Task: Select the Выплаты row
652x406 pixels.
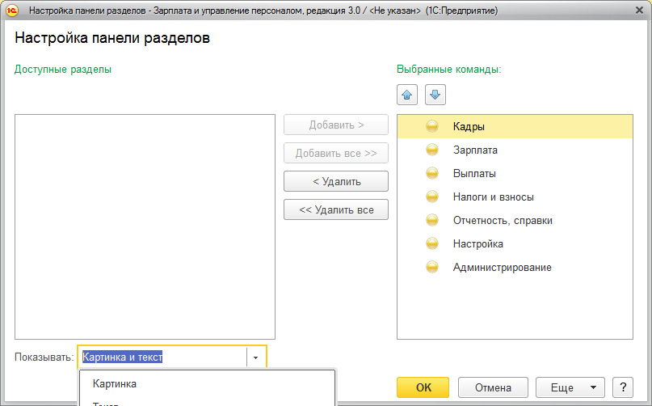Action: (x=515, y=173)
